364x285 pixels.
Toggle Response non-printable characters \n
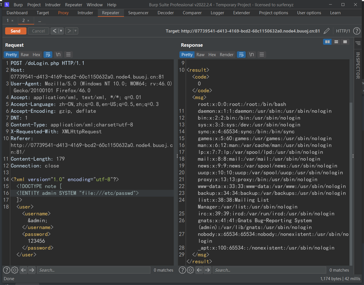[252, 55]
